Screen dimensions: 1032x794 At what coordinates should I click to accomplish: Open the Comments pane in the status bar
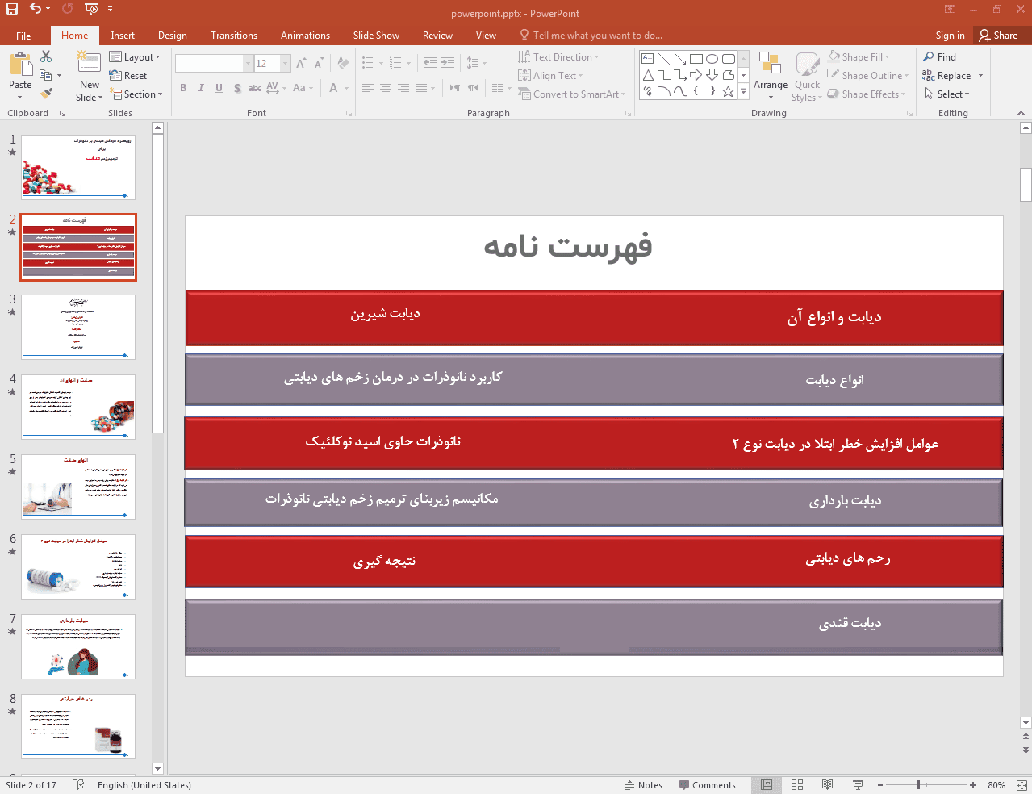pos(707,785)
